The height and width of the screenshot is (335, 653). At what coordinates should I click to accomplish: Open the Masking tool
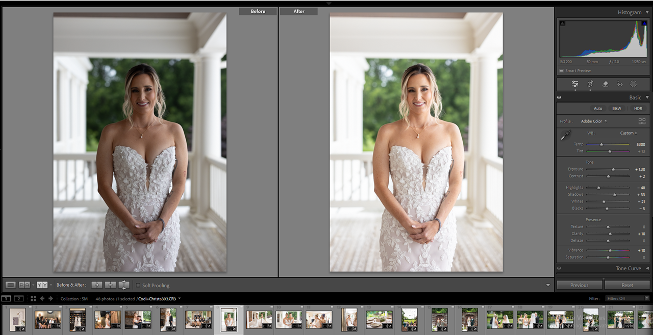coord(634,84)
